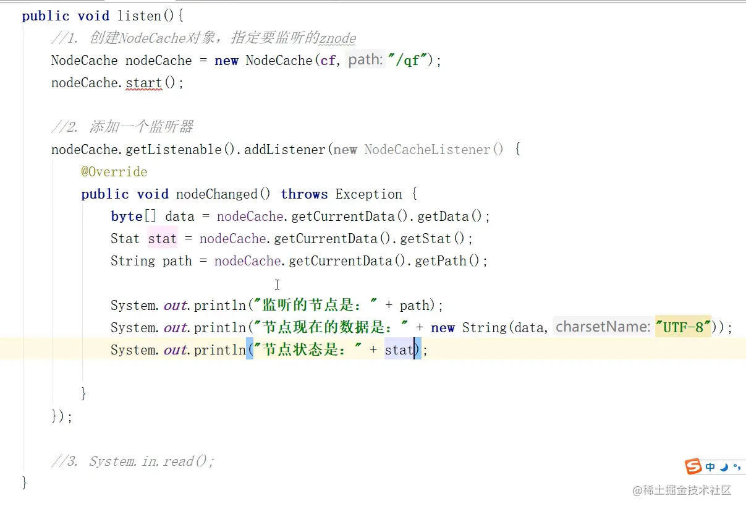Image resolution: width=746 pixels, height=511 pixels.
Task: Click the method name "listen" in the declaration
Action: tap(139, 16)
